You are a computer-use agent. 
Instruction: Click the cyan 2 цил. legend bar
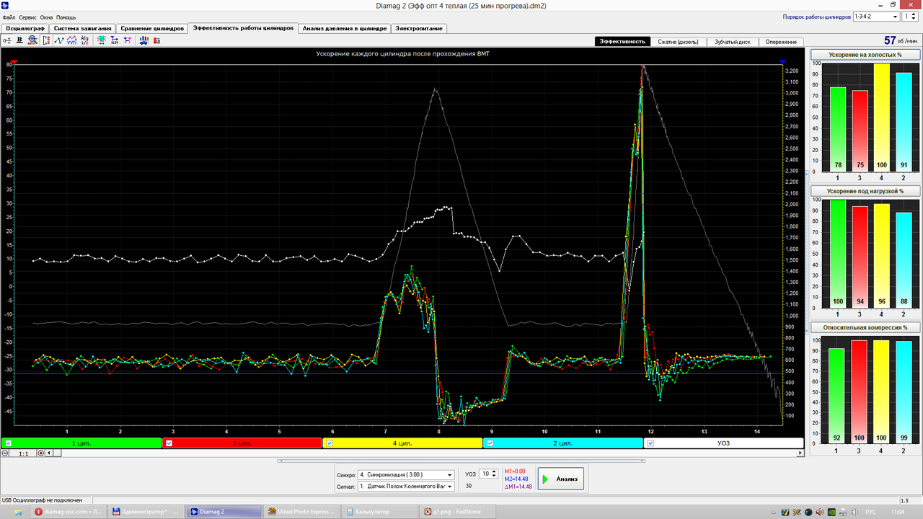(563, 443)
